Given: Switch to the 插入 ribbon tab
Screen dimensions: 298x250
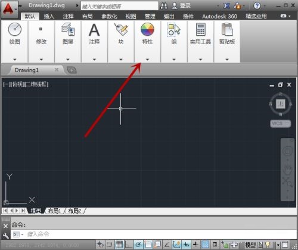Looking at the screenshot, I should coord(49,16).
